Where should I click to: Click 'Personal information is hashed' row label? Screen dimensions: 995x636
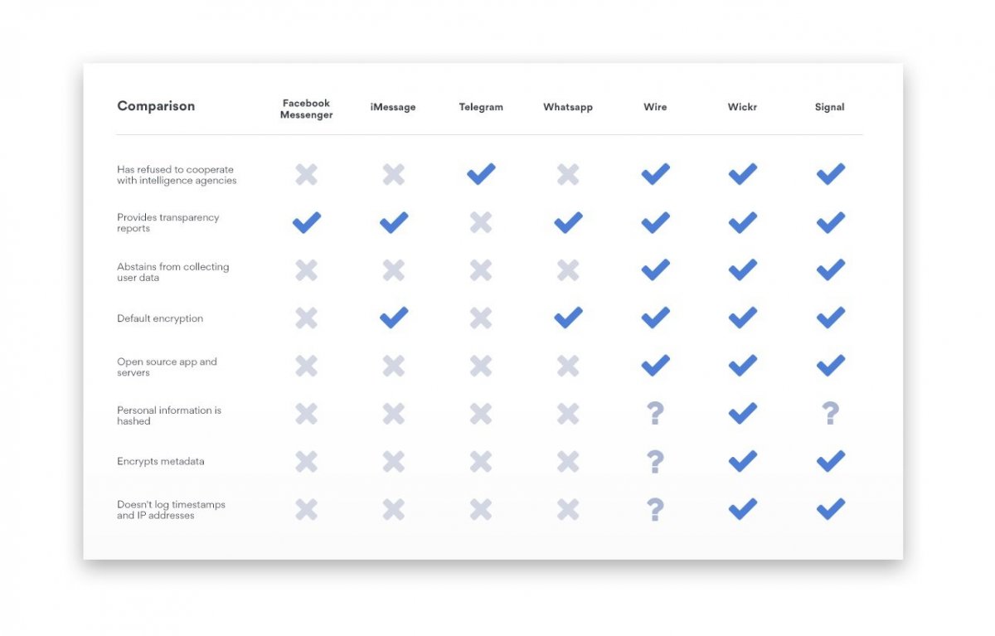169,415
